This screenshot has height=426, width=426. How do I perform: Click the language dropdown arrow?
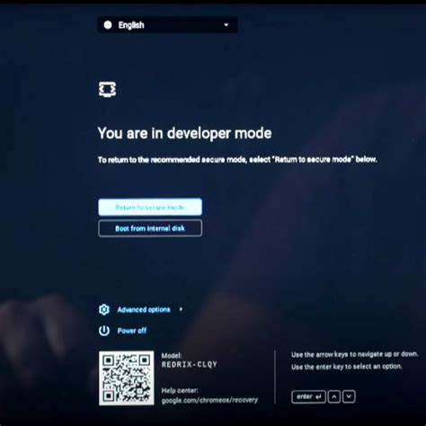[x=226, y=25]
